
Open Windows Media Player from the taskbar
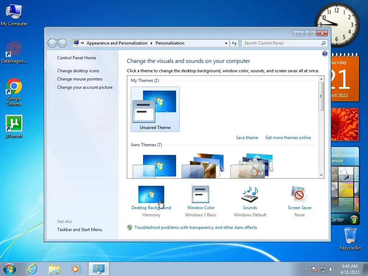point(75,269)
